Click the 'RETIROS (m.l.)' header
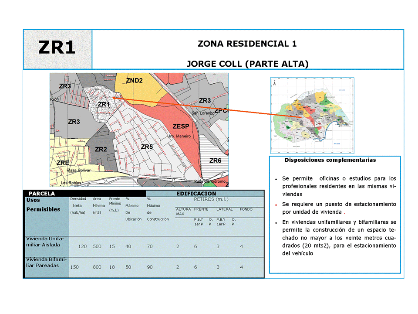418x314 pixels. coord(211,199)
